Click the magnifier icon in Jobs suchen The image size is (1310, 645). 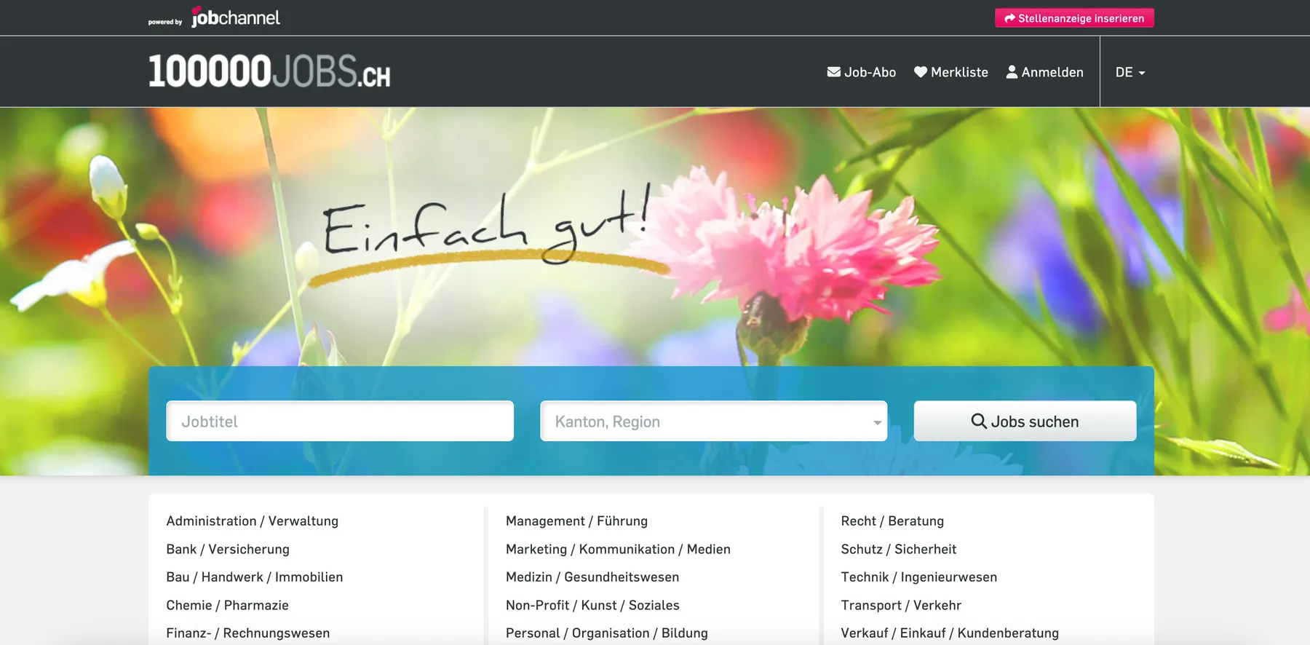[979, 422]
